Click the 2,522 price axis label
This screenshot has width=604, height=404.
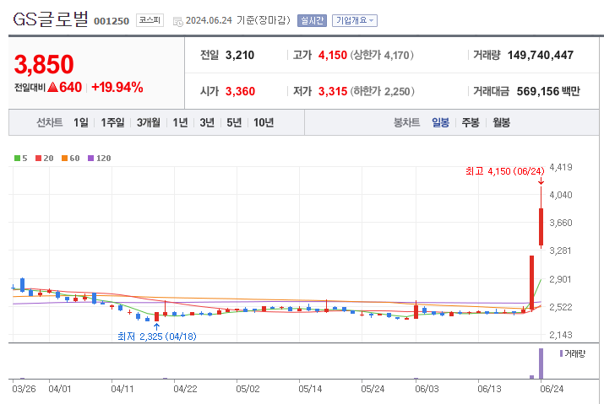point(561,307)
